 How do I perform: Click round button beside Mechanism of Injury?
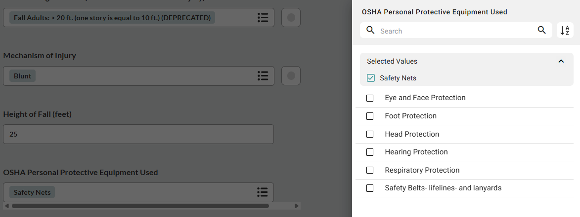pyautogui.click(x=291, y=76)
